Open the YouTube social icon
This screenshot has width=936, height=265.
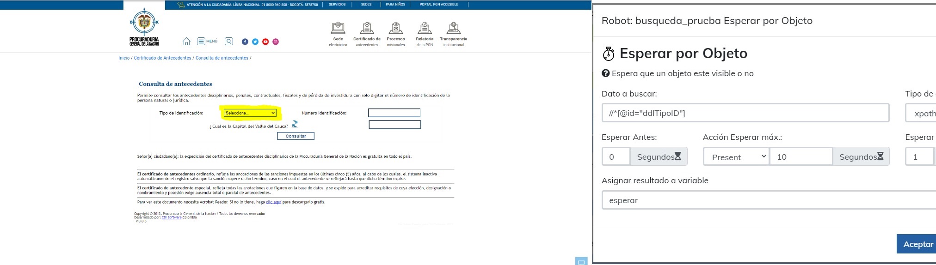click(265, 42)
